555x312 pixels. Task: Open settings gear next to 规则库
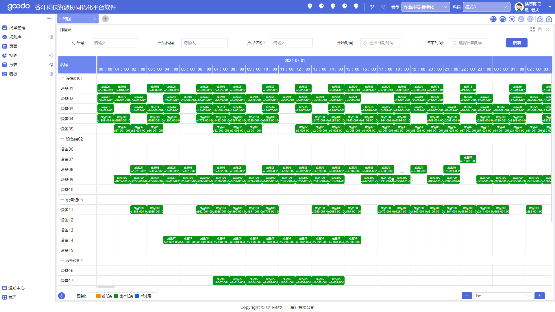tap(51, 37)
